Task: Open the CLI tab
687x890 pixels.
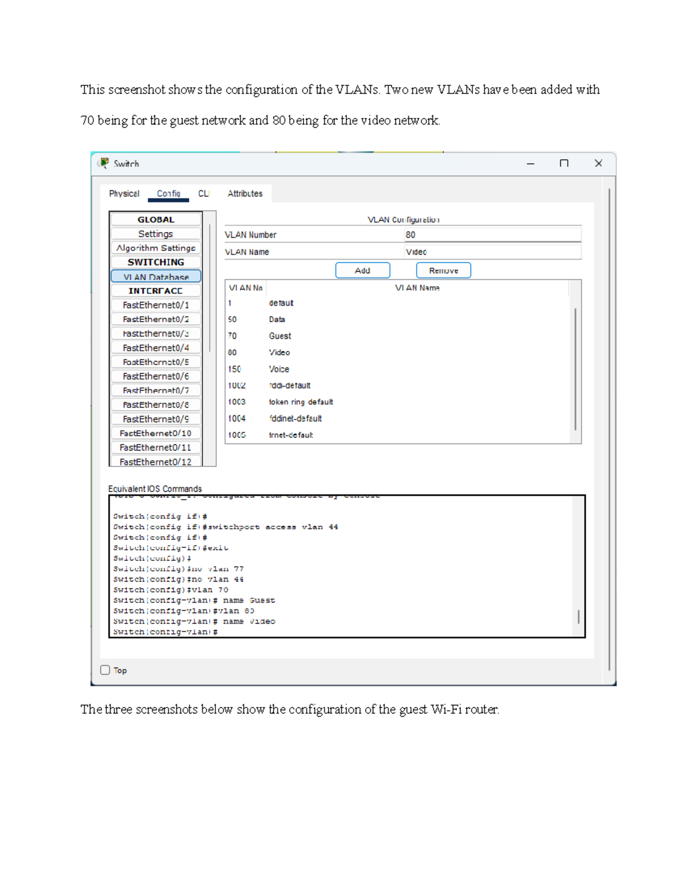Action: 203,194
